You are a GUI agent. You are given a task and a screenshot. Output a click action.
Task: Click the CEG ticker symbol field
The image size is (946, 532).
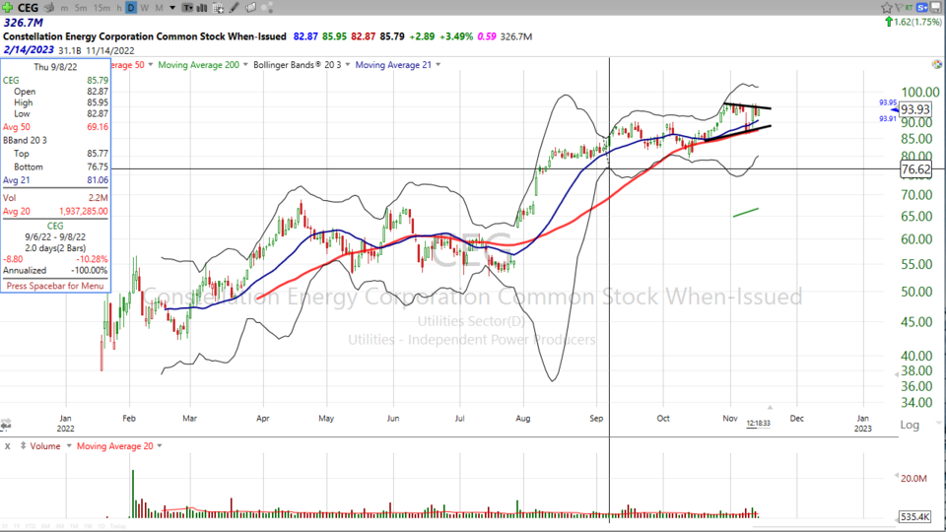[28, 8]
